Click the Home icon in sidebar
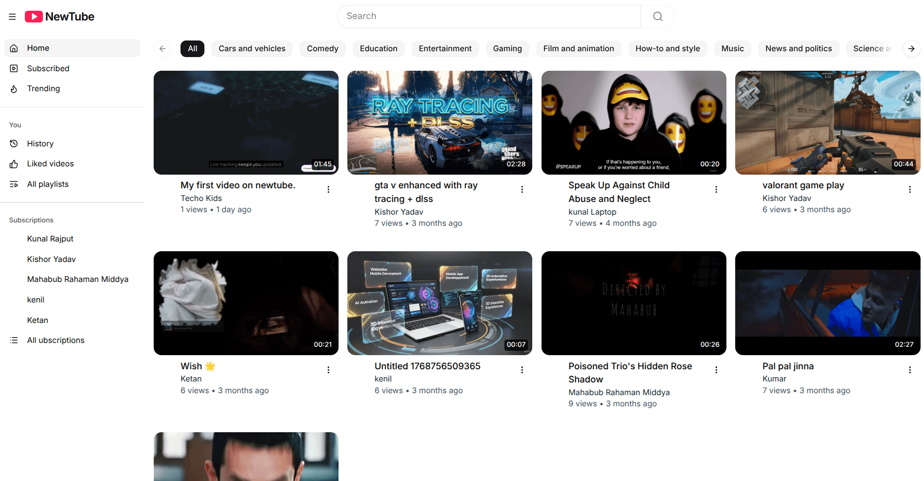Viewport: 924px width, 481px height. pyautogui.click(x=14, y=48)
